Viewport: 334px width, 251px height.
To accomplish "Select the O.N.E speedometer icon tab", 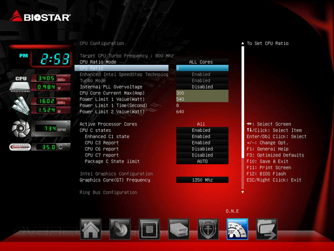I will pyautogui.click(x=237, y=229).
